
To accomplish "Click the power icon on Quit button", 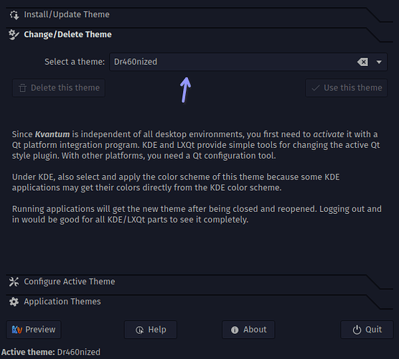I will click(x=357, y=330).
